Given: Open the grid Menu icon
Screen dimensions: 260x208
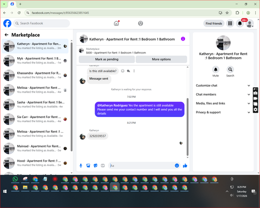Looking at the screenshot, I should click(x=230, y=23).
